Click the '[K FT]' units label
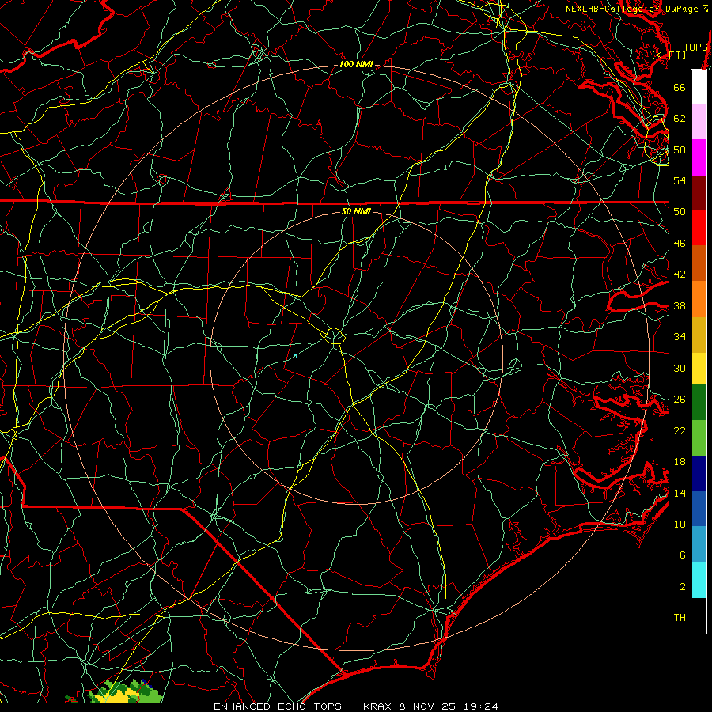Screen dimensions: 712x712 pyautogui.click(x=668, y=55)
